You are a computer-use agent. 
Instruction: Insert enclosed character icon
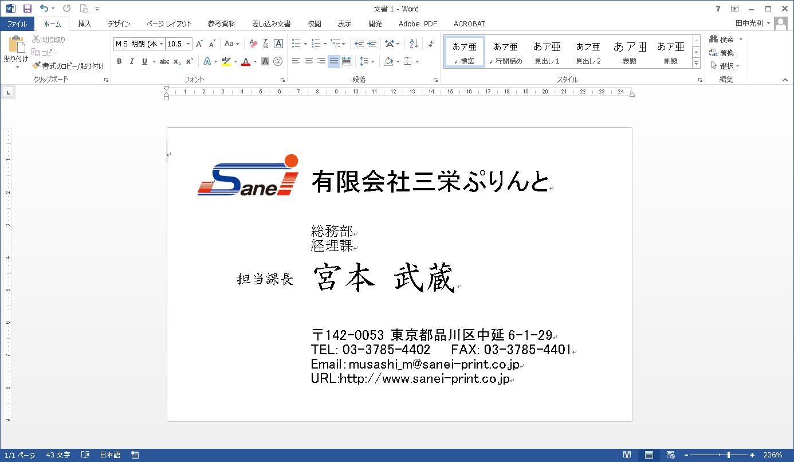(x=278, y=61)
